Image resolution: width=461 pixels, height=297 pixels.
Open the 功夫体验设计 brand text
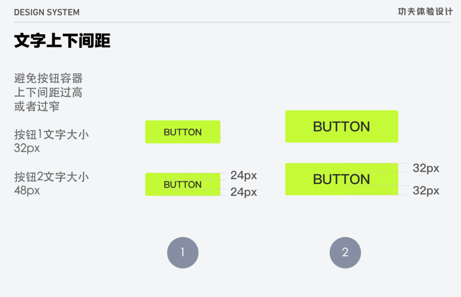[425, 12]
